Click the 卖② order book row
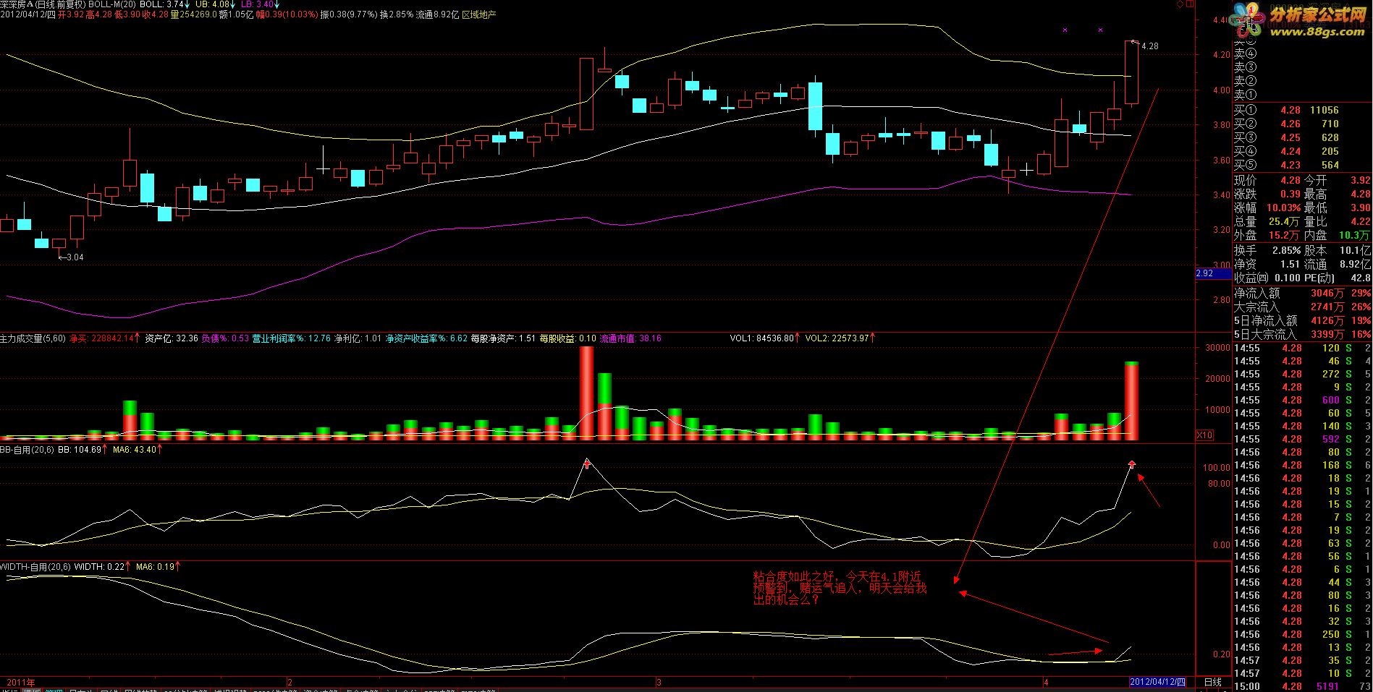The height and width of the screenshot is (692, 1373). coord(1302,81)
